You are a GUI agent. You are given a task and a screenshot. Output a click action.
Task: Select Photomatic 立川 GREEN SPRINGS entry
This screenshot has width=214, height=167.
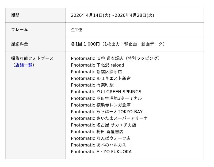point(106,92)
